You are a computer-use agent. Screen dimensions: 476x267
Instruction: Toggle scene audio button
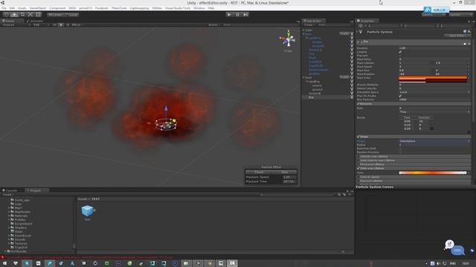coord(67,24)
